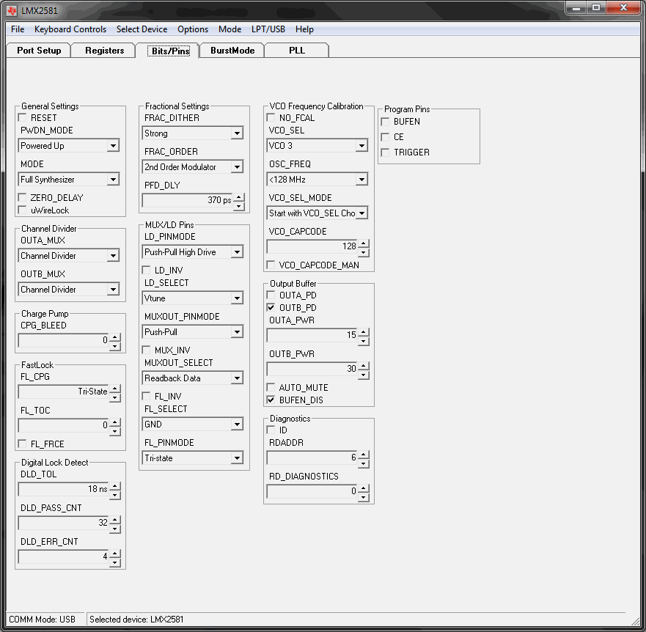Toggle the ZERO_DELAY checkbox
The width and height of the screenshot is (646, 632).
click(23, 197)
